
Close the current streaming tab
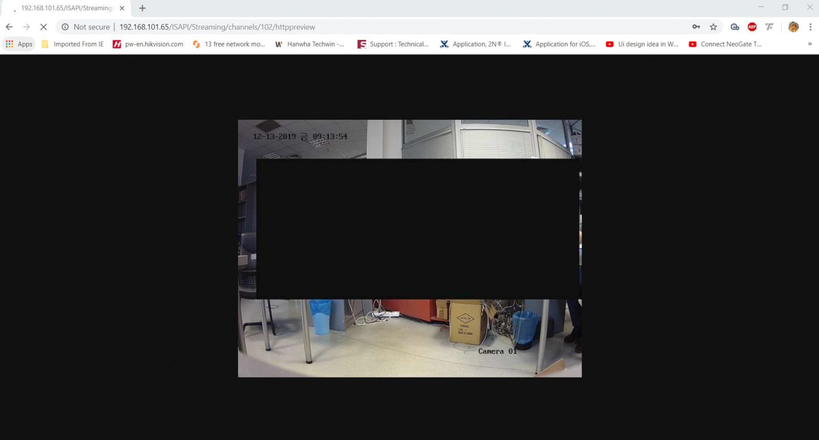[x=122, y=8]
